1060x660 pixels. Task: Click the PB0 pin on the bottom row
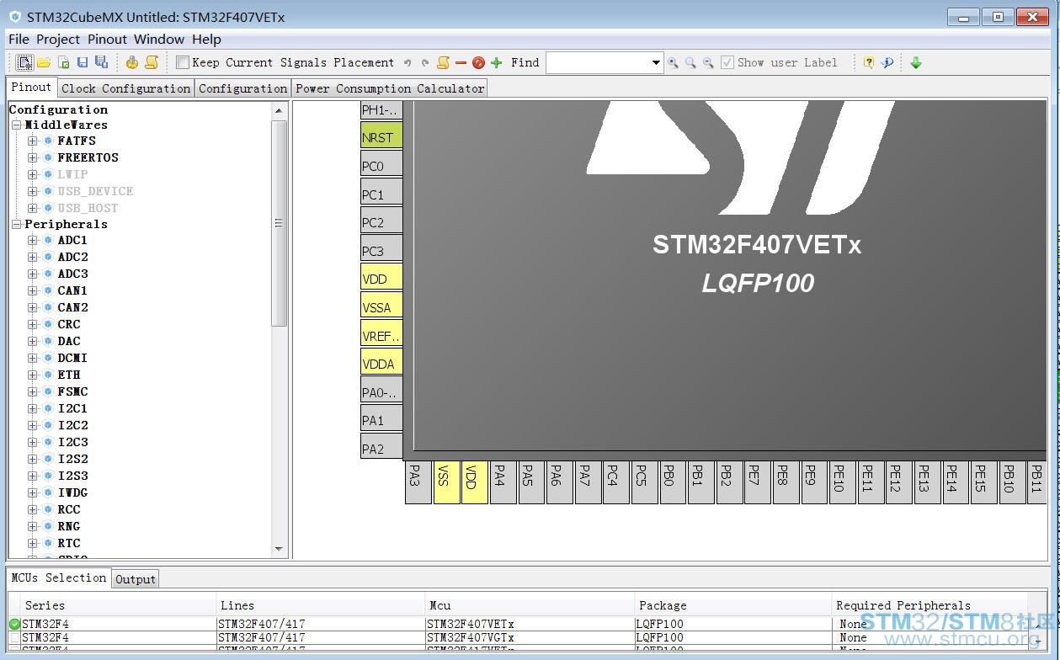tap(673, 482)
